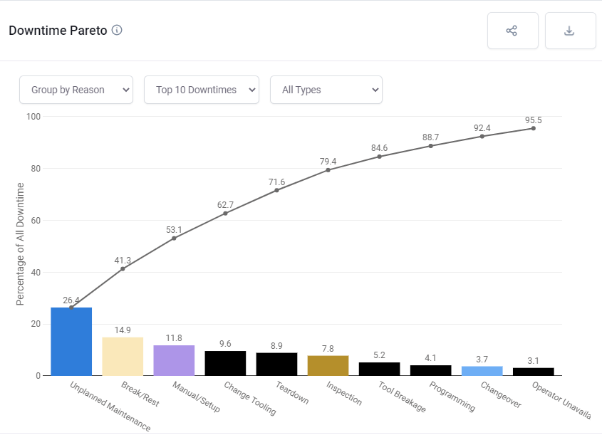Expand the Top 10 Downtimes dropdown

(x=201, y=90)
